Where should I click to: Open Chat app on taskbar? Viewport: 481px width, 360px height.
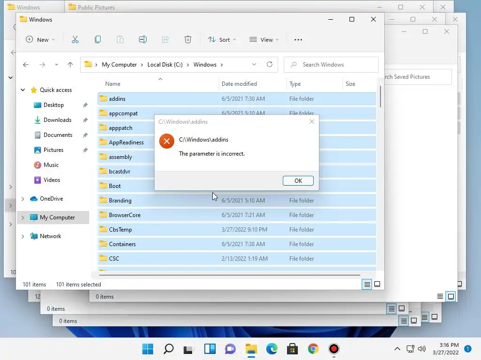pos(230,349)
